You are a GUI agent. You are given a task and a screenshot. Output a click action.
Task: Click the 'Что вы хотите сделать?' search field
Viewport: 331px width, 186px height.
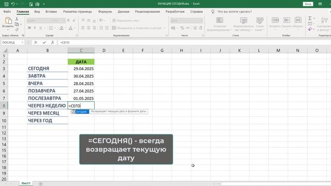(234, 11)
